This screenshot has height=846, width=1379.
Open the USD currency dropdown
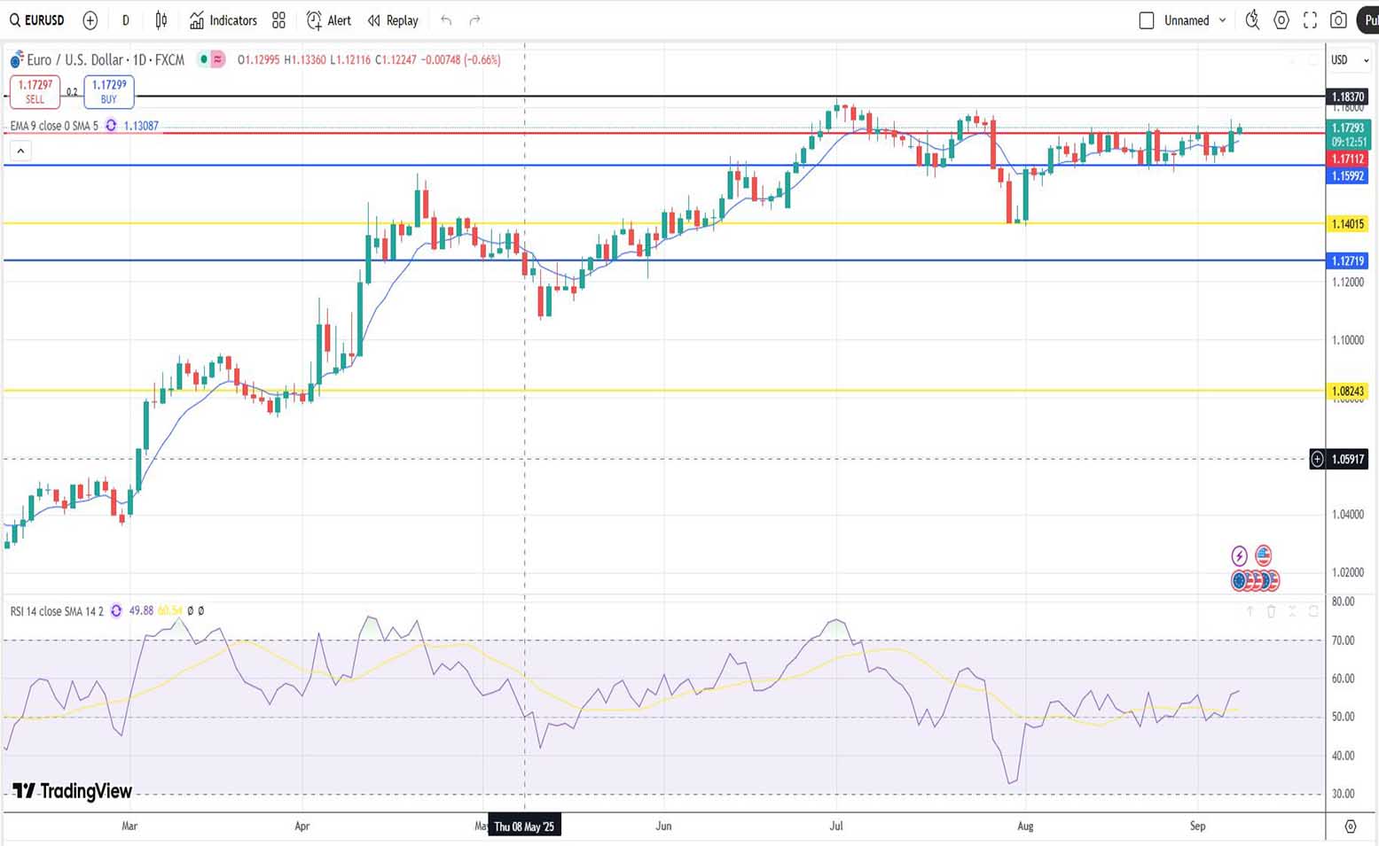click(1349, 60)
